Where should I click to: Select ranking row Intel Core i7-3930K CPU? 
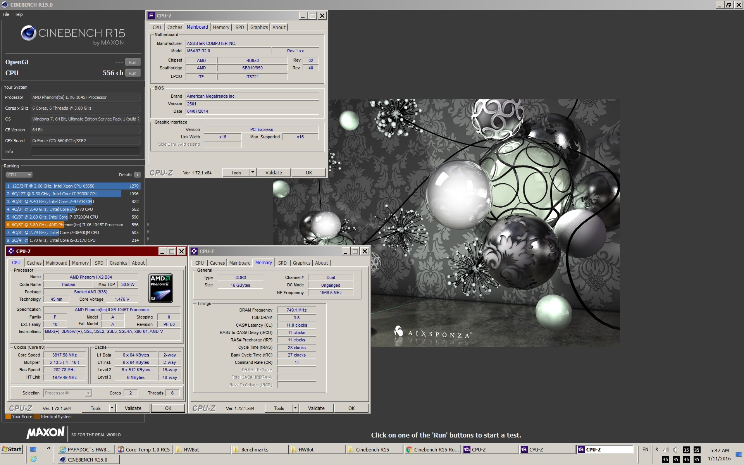(x=73, y=194)
